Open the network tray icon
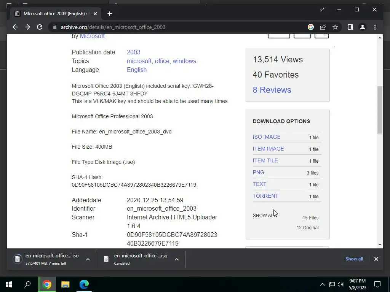 [x=332, y=284]
